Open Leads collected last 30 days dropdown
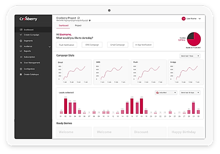The height and width of the screenshot is (154, 220). coord(190,92)
